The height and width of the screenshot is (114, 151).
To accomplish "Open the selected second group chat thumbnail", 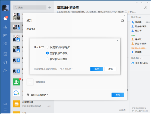I will click(17, 27).
